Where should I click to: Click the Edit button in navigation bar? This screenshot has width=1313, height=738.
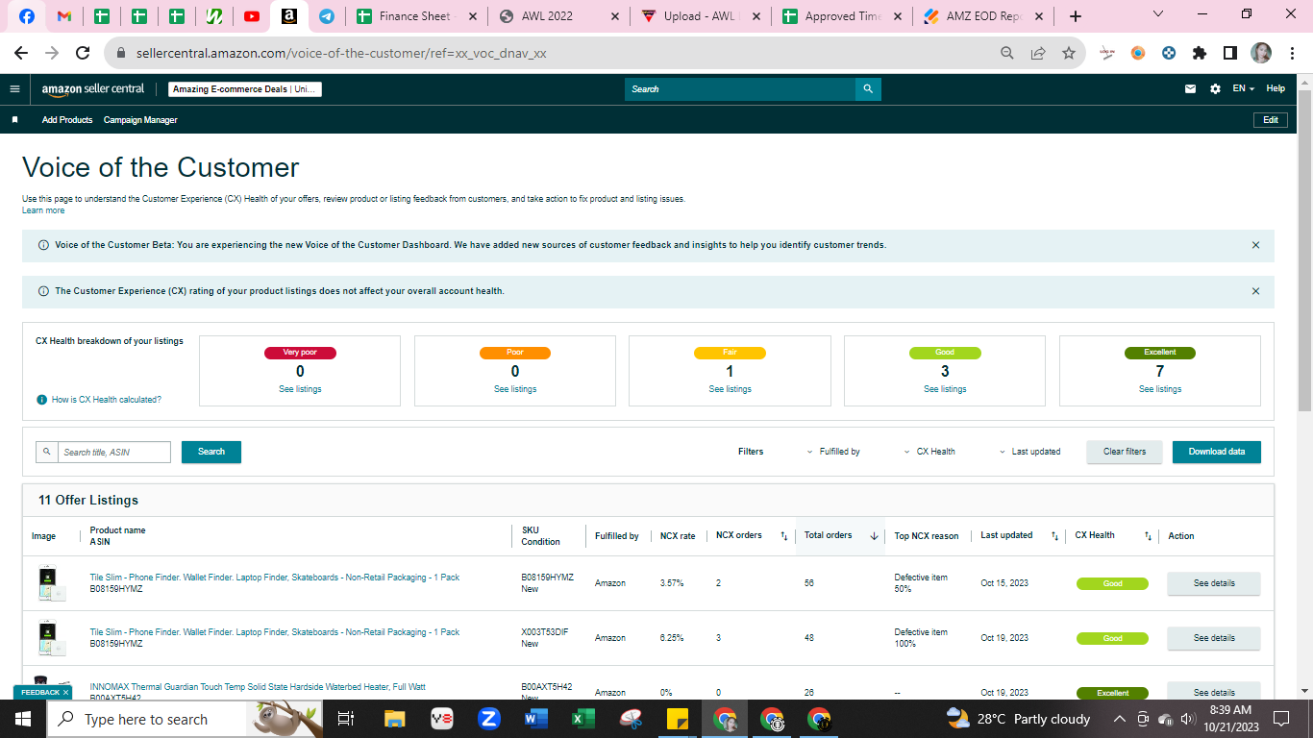pos(1270,120)
